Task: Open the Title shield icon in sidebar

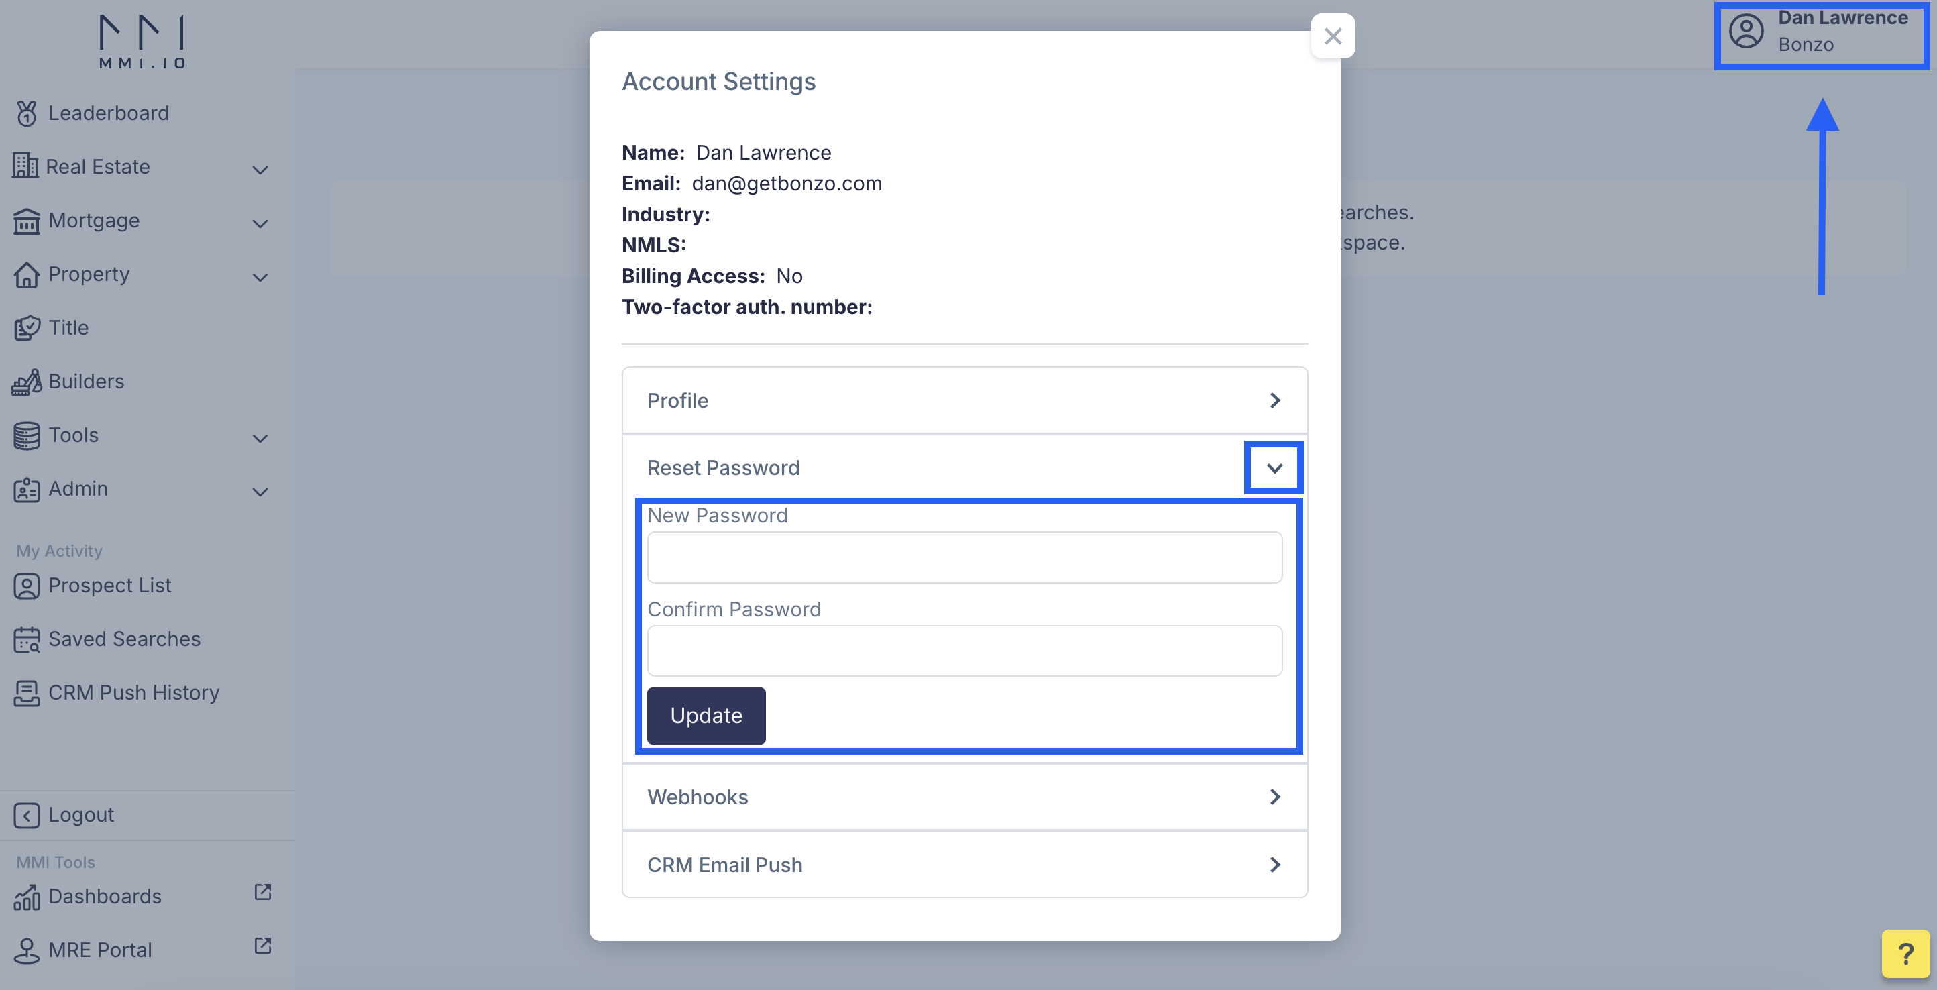Action: pos(27,328)
